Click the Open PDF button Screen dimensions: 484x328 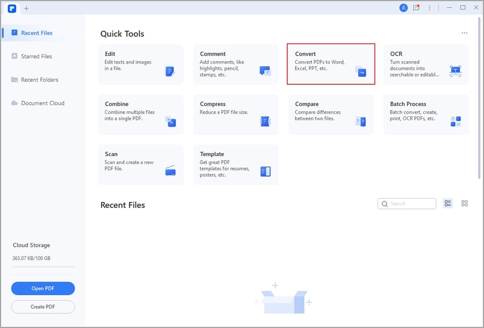coord(43,288)
